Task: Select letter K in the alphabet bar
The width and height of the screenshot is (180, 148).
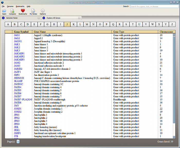Action: (x=74, y=24)
